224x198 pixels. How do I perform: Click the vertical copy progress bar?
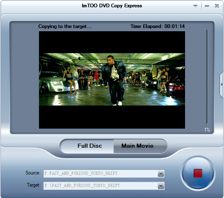point(207,77)
